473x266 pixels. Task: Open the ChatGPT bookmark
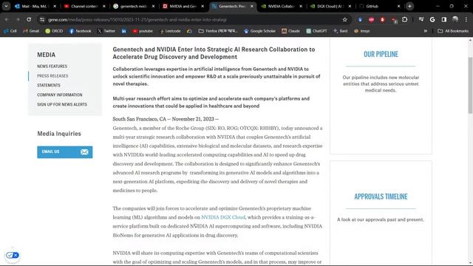(316, 31)
